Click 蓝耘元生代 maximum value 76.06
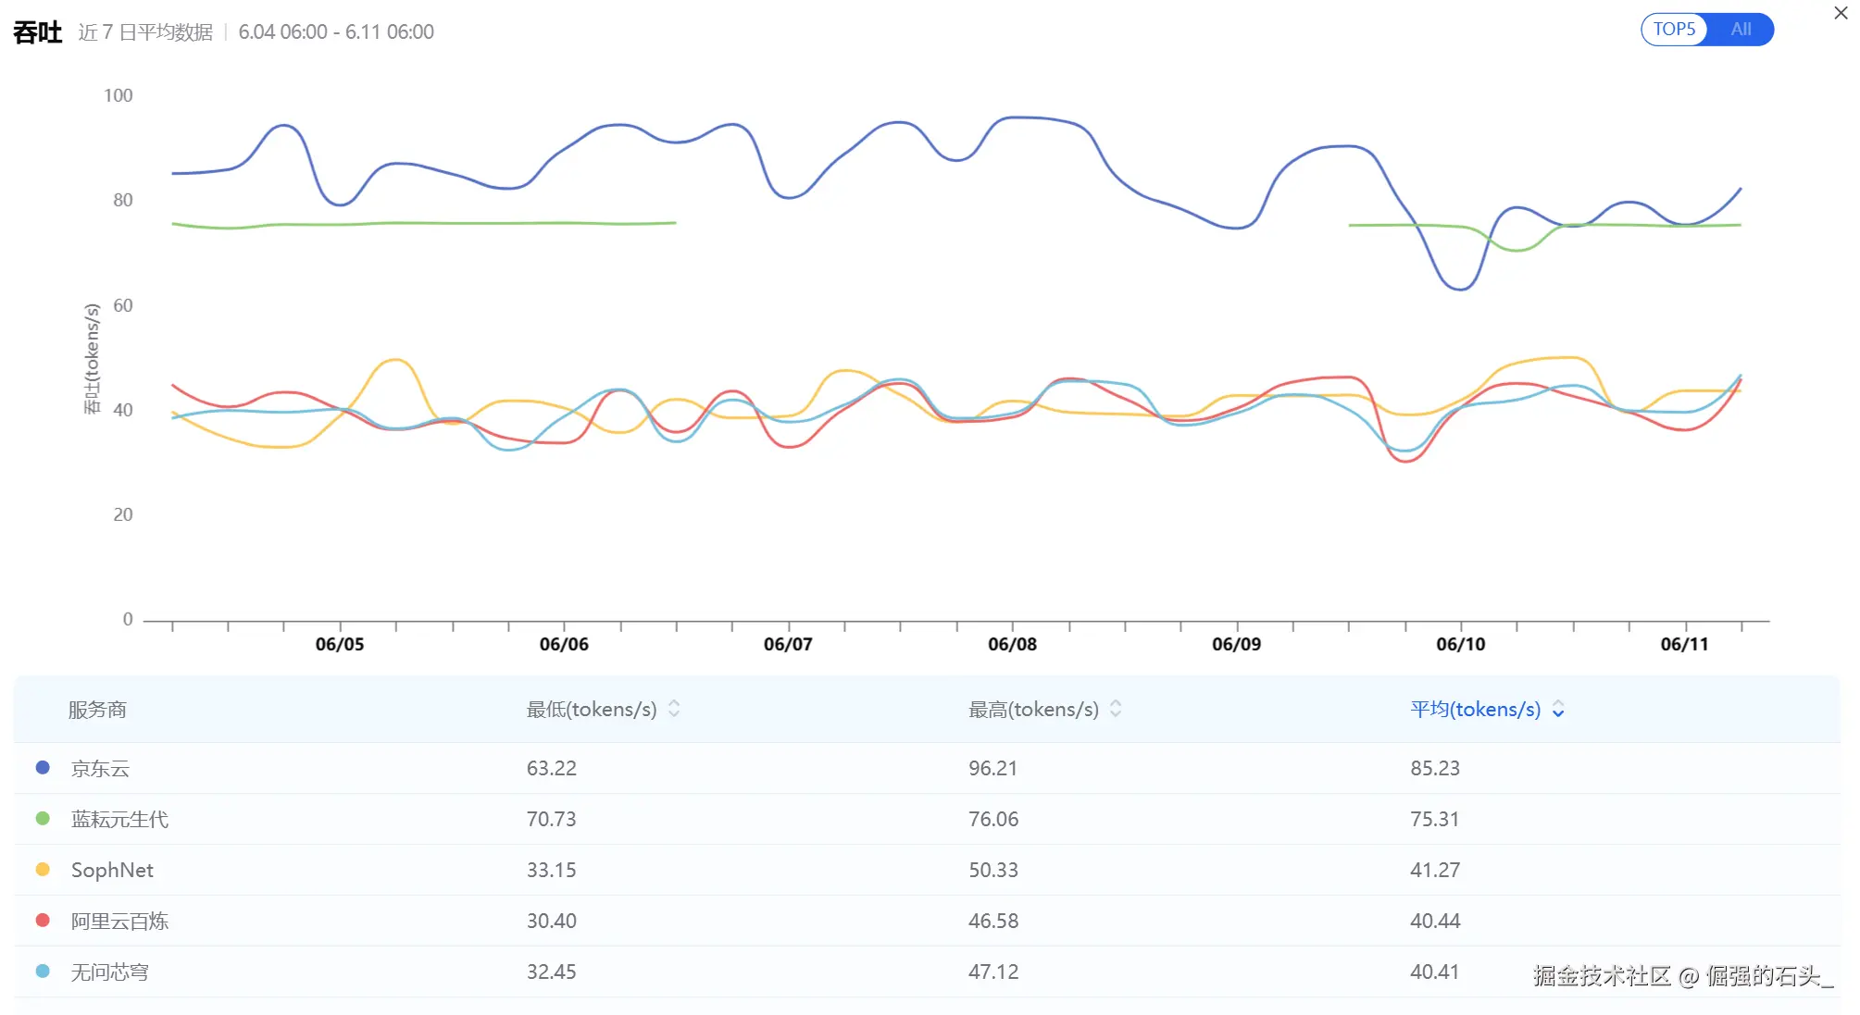Image resolution: width=1860 pixels, height=1015 pixels. (x=993, y=819)
